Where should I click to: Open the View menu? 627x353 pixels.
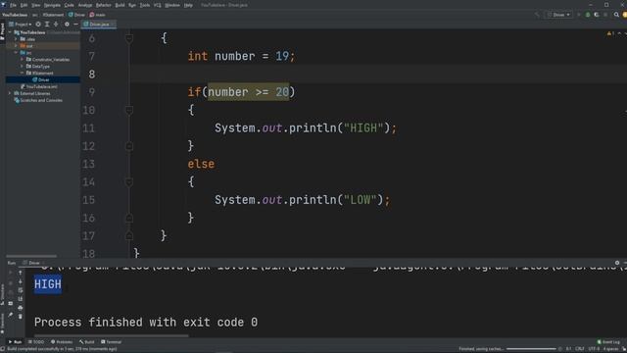coord(36,5)
